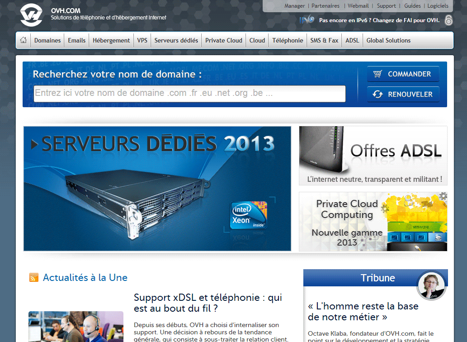Click the COMMANDER button
The image size is (467, 342).
click(x=403, y=74)
